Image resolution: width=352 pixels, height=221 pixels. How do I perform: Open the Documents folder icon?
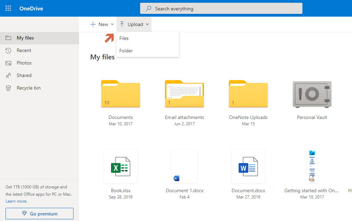point(121,94)
